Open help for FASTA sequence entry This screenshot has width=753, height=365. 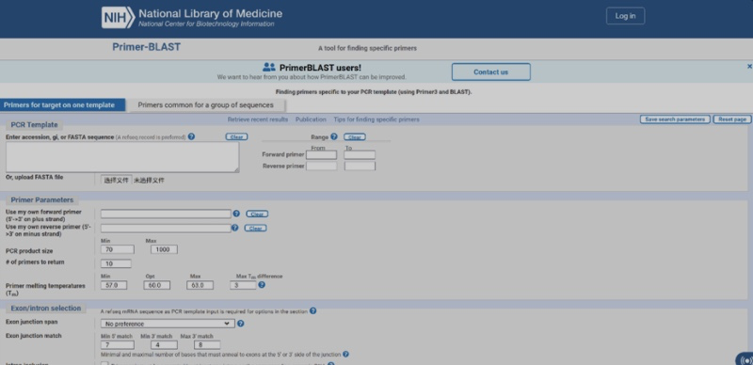tap(192, 137)
